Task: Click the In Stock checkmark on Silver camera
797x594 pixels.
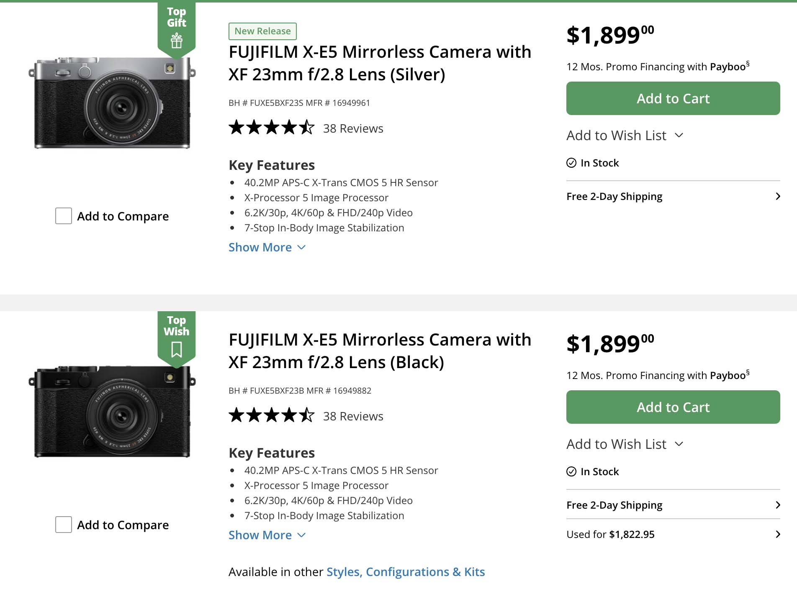Action: click(571, 163)
